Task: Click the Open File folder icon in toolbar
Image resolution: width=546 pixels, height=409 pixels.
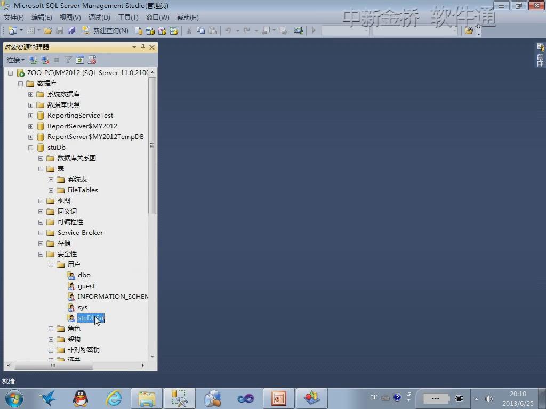Action: 47,30
